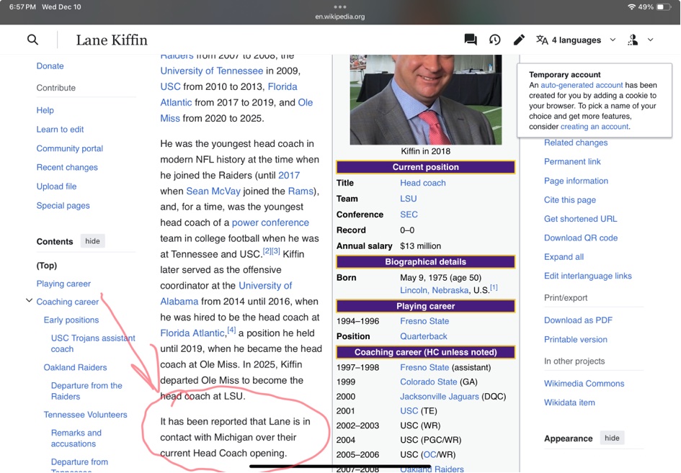
Task: Tap the three-dot multitasking icon at top
Action: click(340, 6)
